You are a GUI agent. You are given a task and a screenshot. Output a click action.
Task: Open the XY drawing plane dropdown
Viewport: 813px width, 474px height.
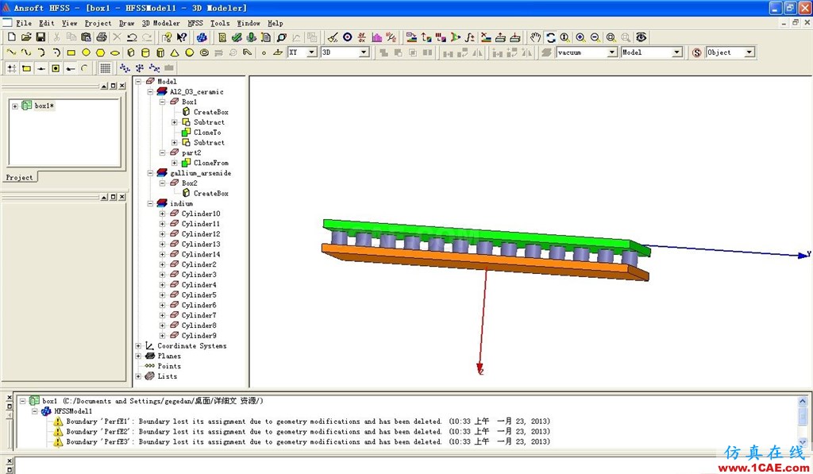(311, 52)
